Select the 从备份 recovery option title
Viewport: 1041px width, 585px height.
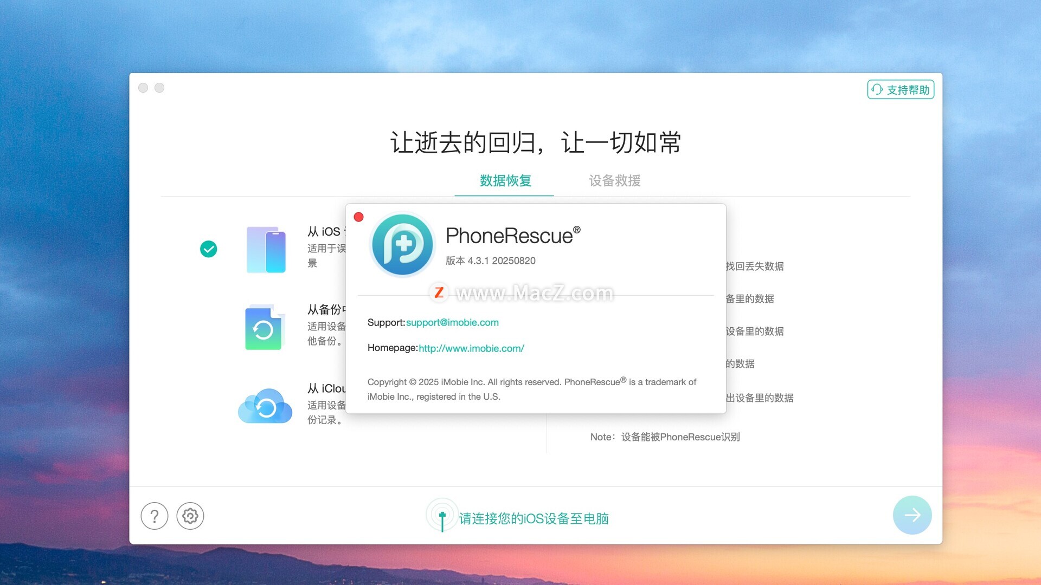point(326,309)
